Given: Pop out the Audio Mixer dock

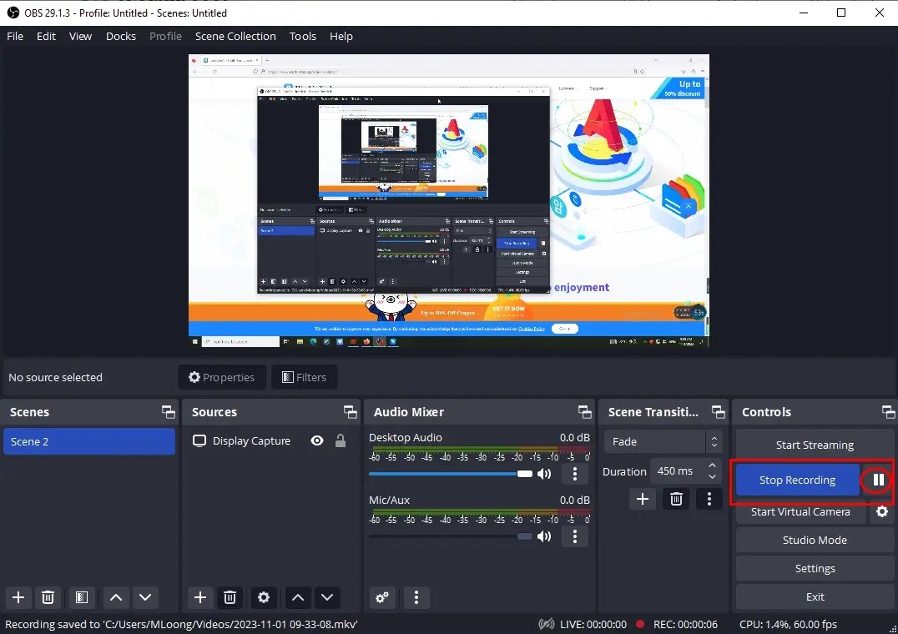Looking at the screenshot, I should (x=584, y=411).
